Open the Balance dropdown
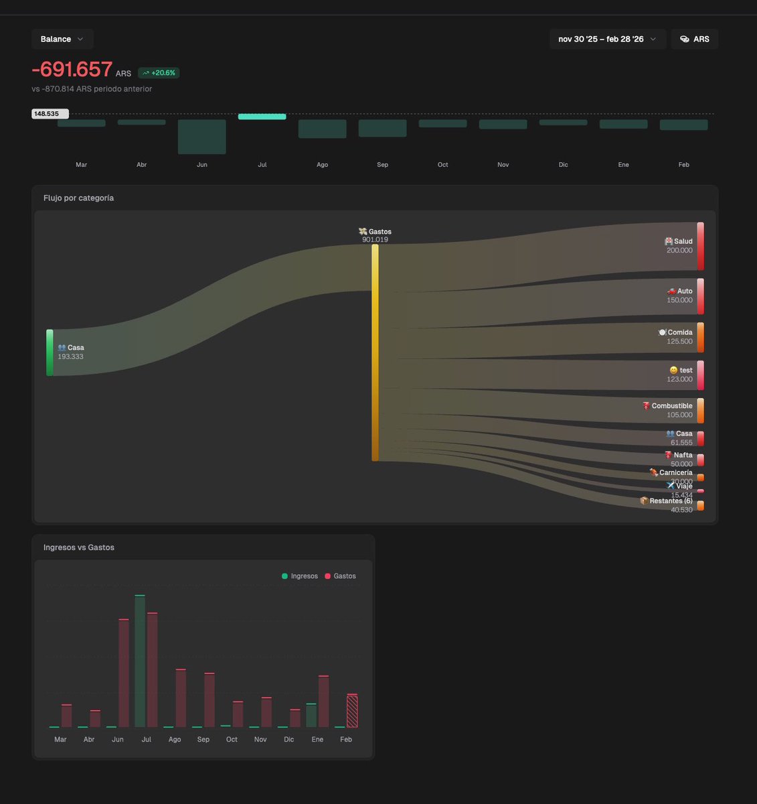The image size is (757, 804). pos(62,39)
